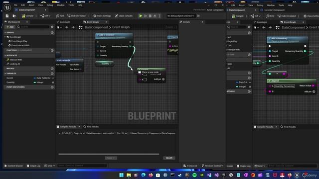Open the Diff dropdown in left window
The height and width of the screenshot is (179, 319).
(45, 16)
